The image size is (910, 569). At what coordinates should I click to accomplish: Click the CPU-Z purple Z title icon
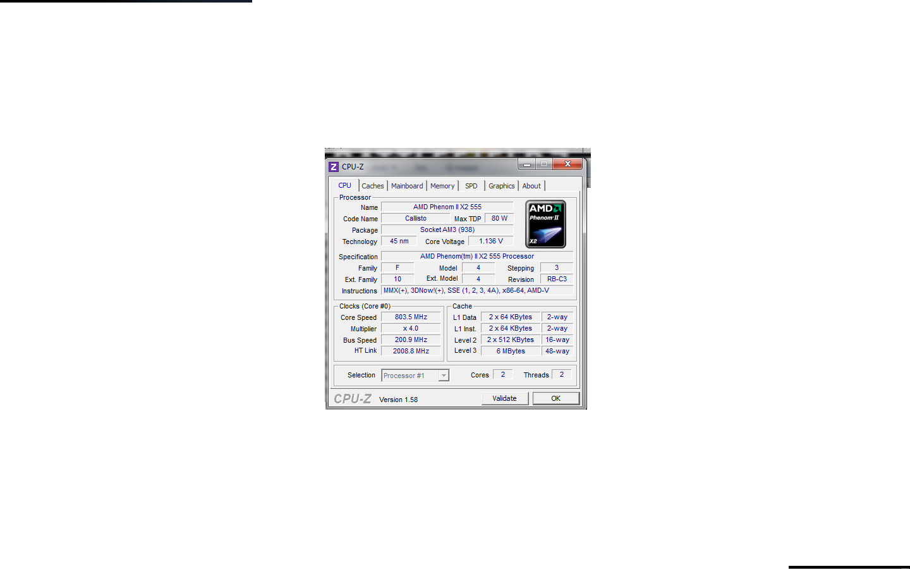(334, 167)
